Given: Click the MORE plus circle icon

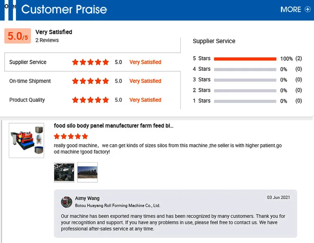Looking at the screenshot, I should click(308, 9).
